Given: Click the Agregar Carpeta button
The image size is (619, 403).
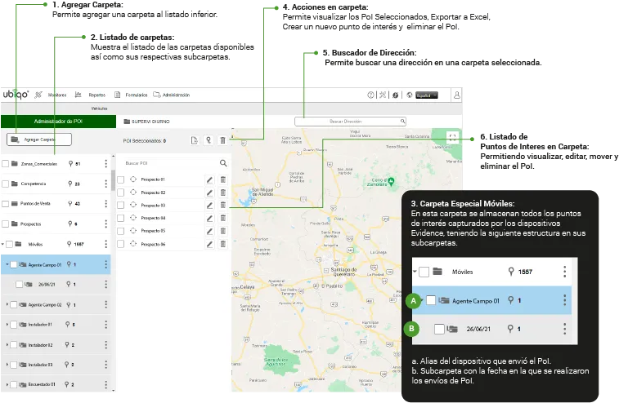Looking at the screenshot, I should click(x=39, y=139).
